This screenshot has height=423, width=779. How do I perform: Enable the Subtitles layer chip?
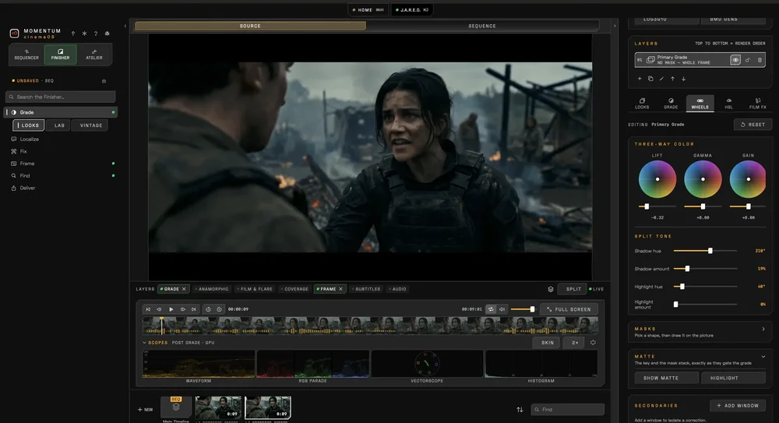(366, 289)
